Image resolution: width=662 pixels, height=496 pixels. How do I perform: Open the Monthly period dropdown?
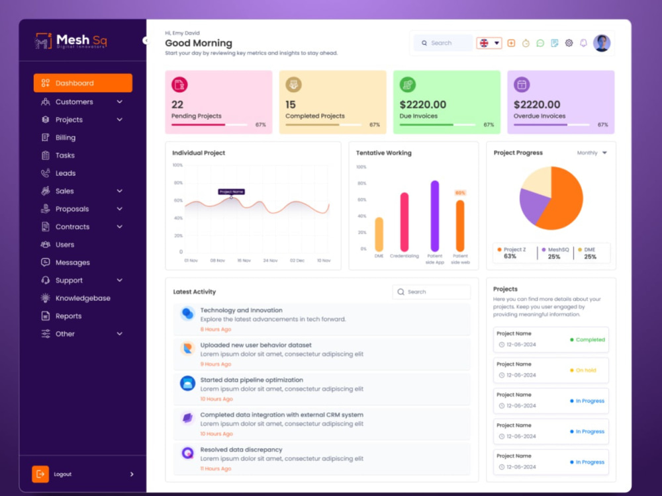coord(592,153)
